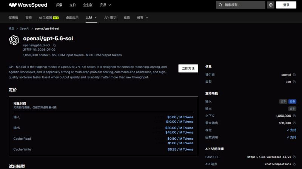Click the 1,050,000 context pricing summary line
Viewport: 302px width, 169px height.
72,55
